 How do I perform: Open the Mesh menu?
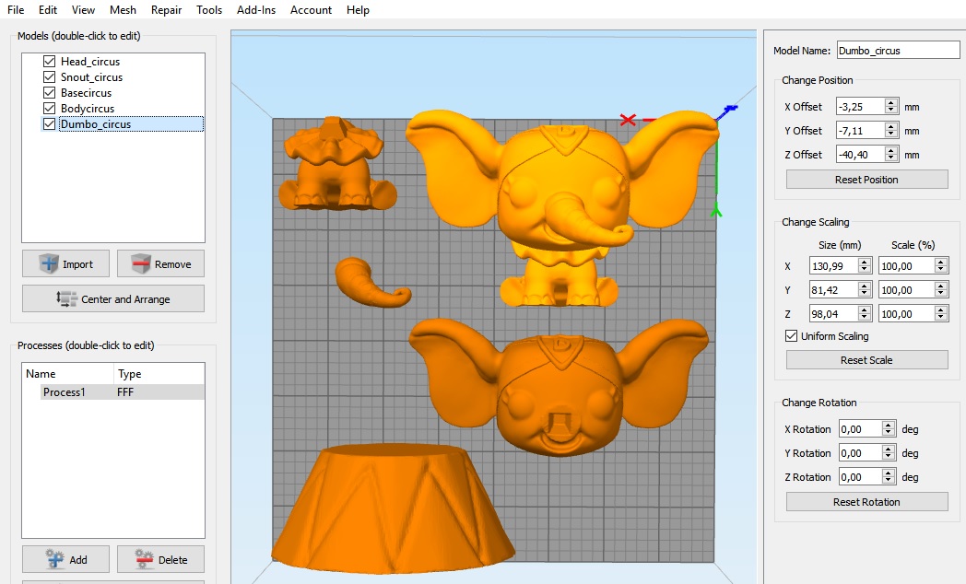123,10
